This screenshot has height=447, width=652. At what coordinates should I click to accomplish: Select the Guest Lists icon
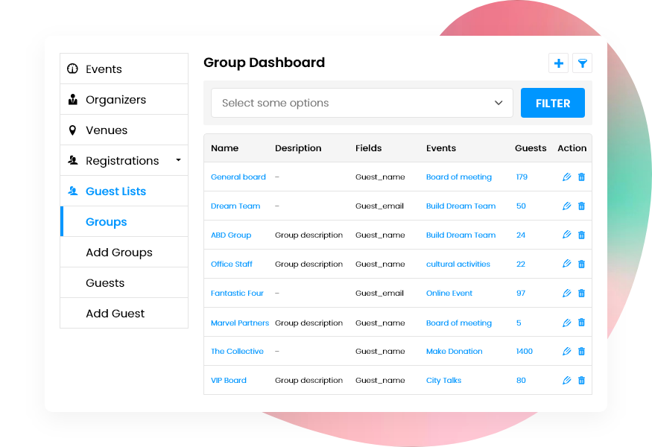pos(72,191)
